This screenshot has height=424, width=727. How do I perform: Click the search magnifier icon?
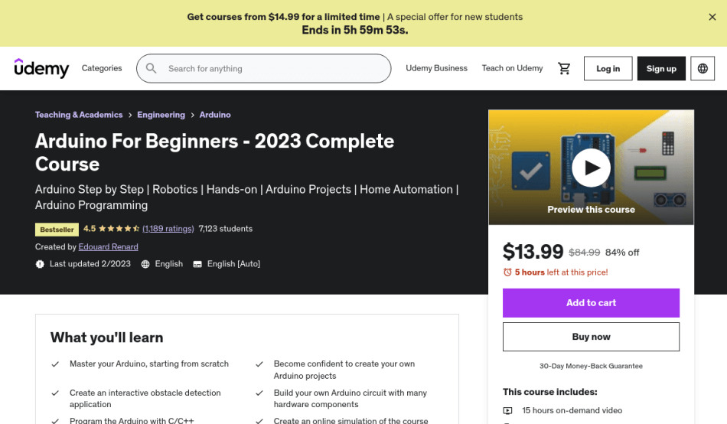tap(152, 68)
